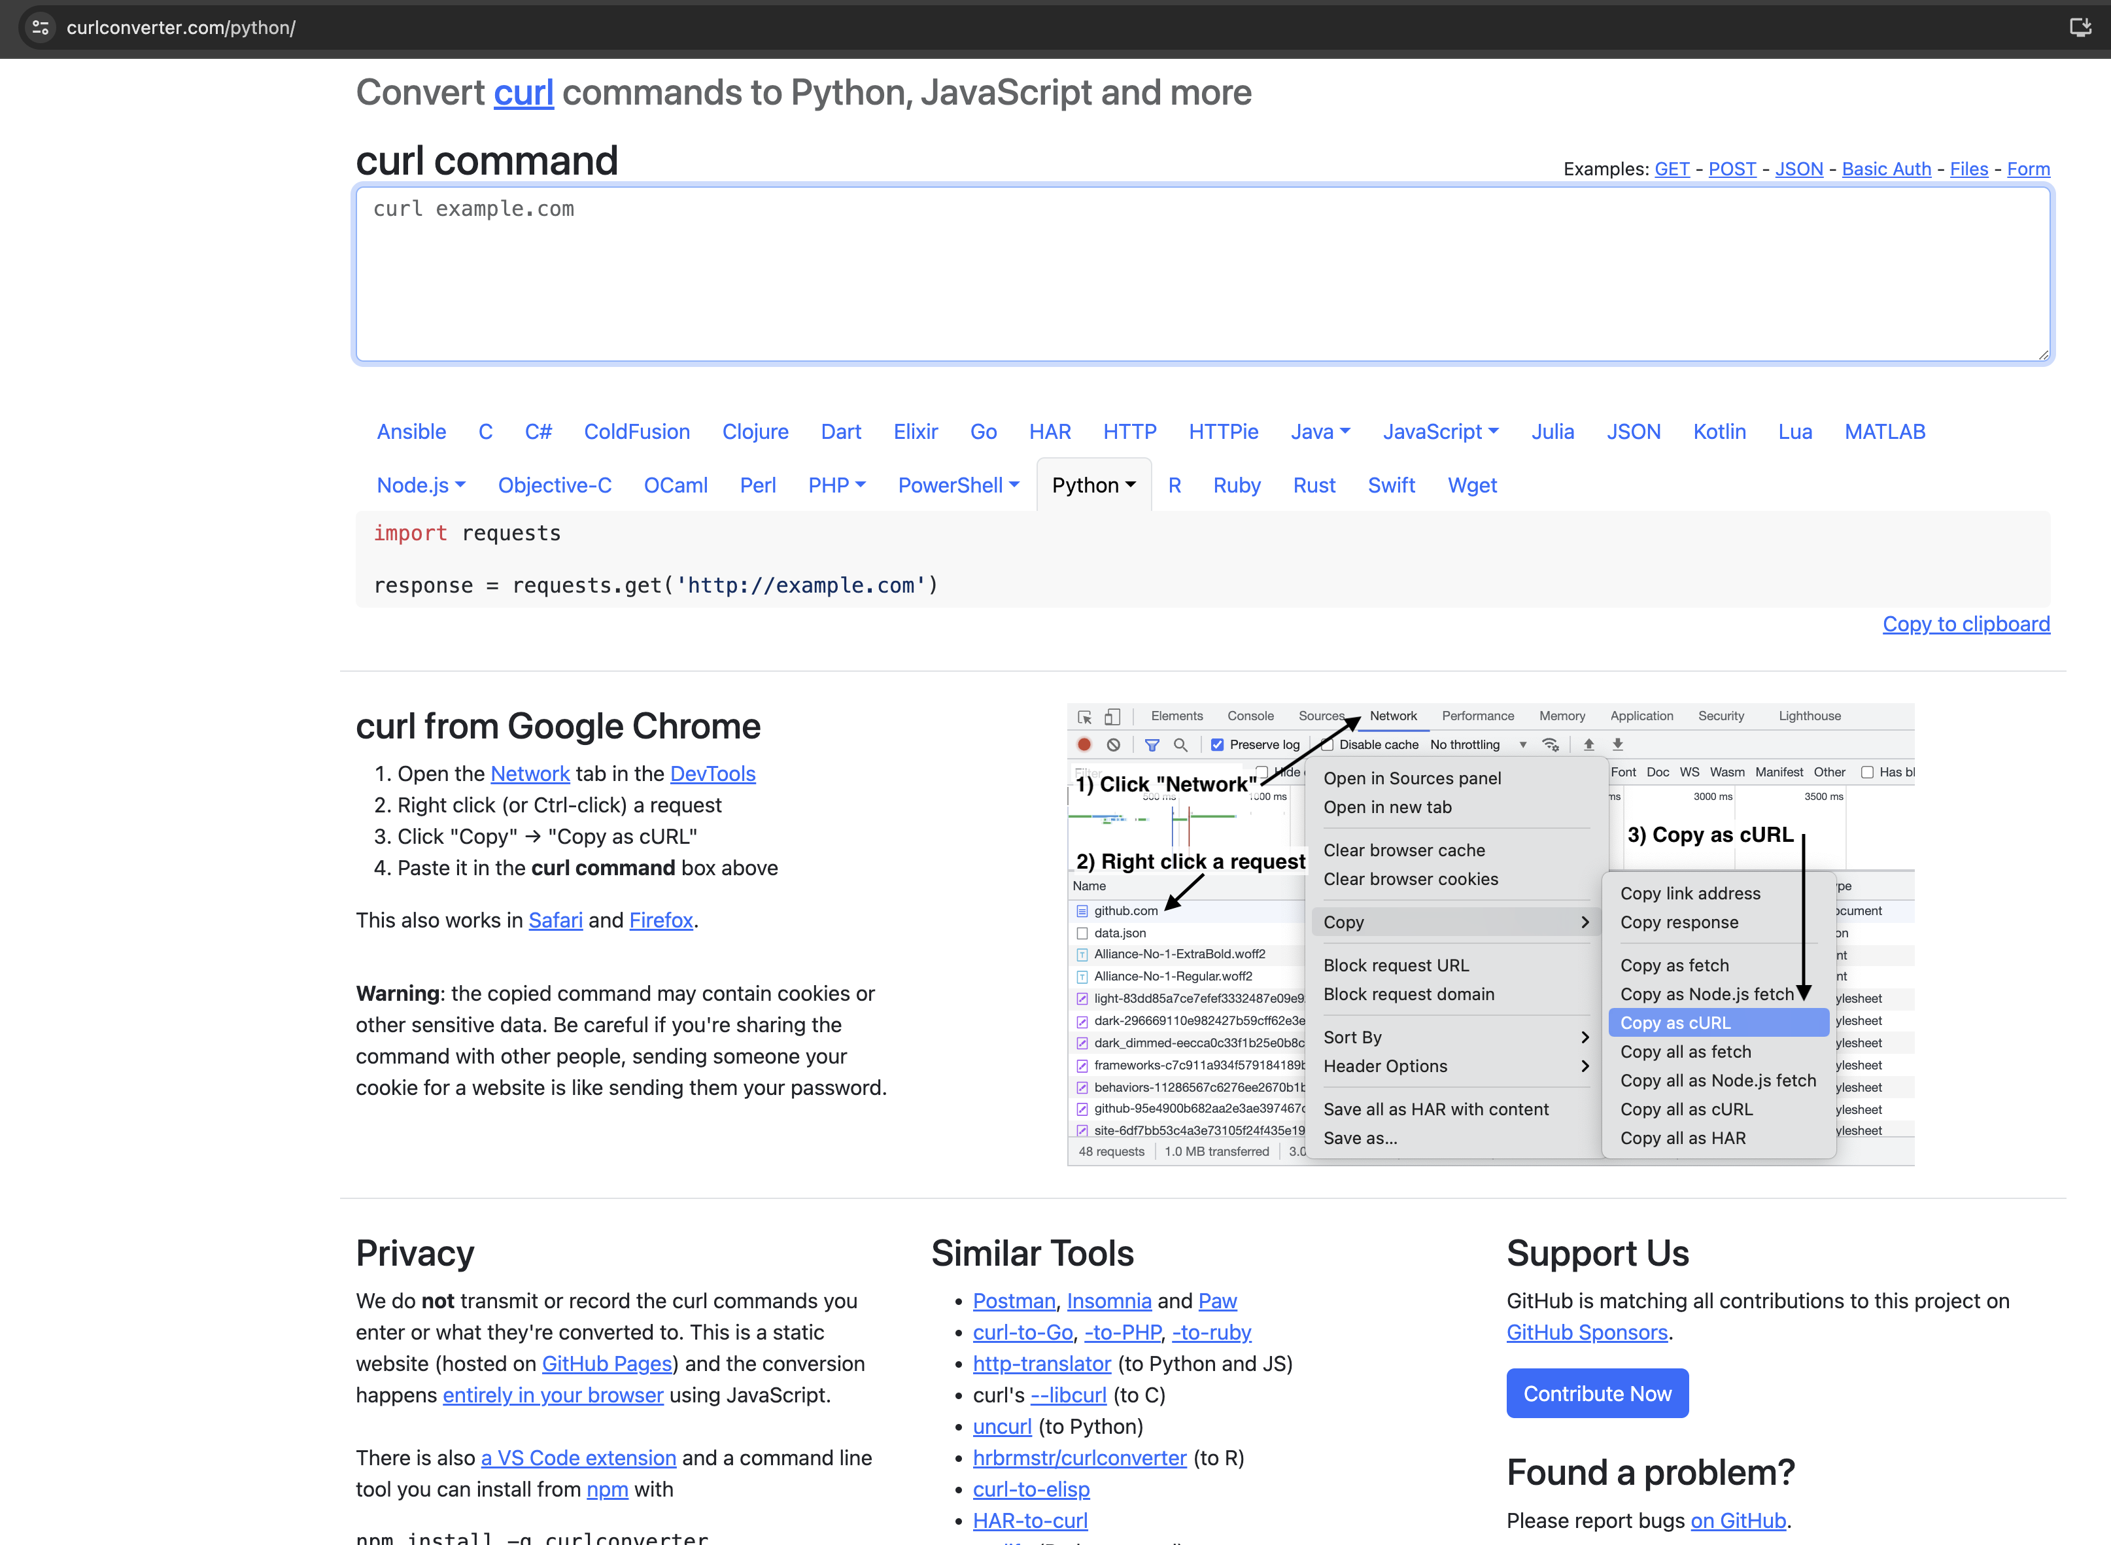The image size is (2111, 1545).
Task: Toggle the Preserve log checkbox
Action: (x=1217, y=744)
